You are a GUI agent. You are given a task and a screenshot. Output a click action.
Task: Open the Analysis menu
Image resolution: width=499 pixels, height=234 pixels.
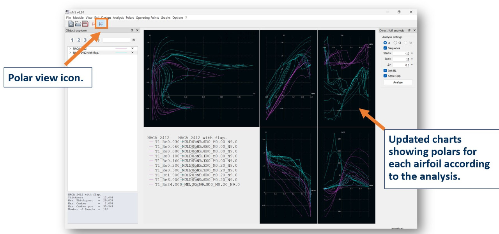[x=118, y=17]
